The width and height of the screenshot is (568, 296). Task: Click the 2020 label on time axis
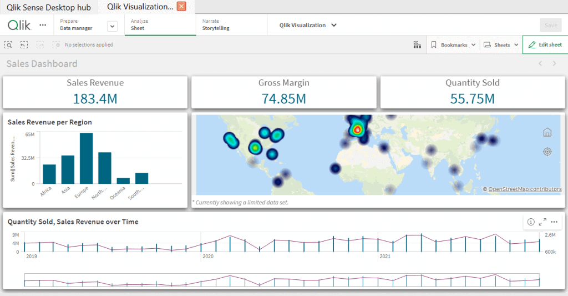click(208, 257)
